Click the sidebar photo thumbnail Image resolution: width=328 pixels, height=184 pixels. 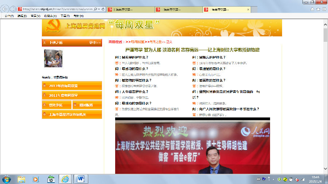[x=53, y=59]
